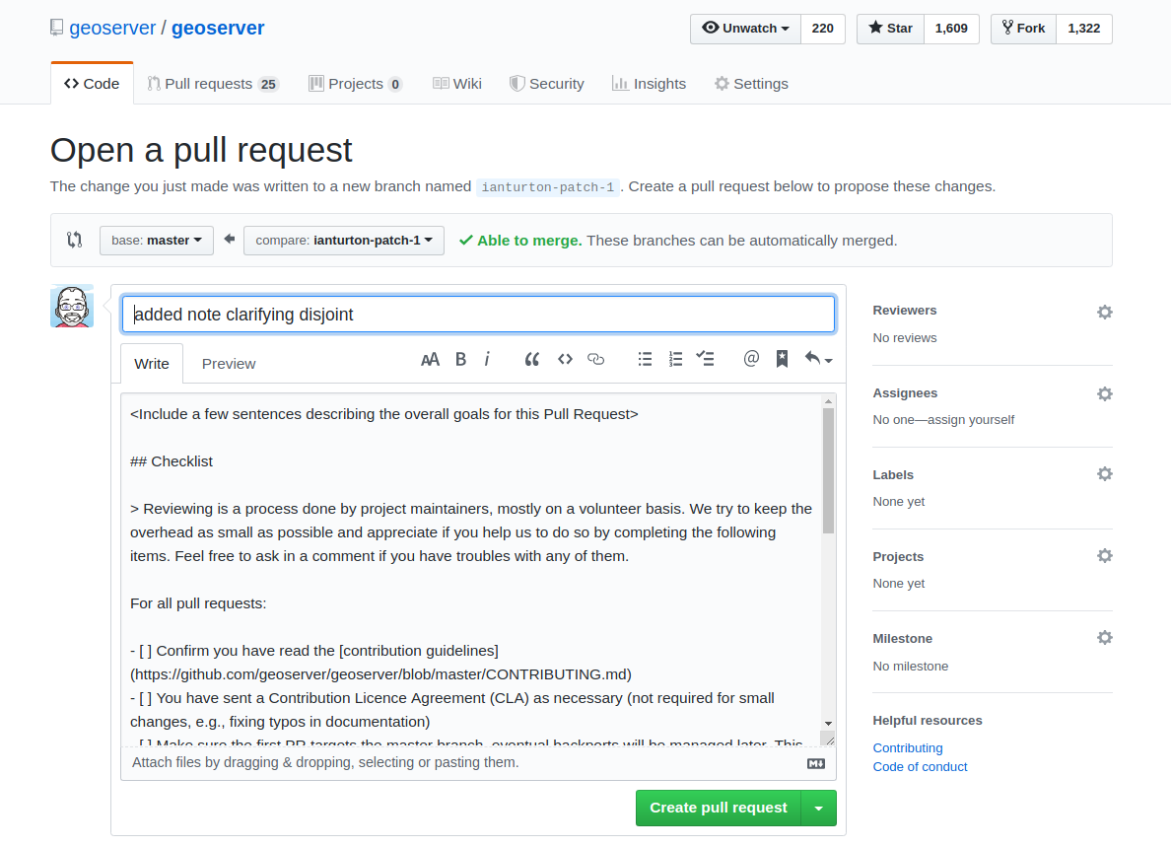Click the text size (AA) formatting icon
Image resolution: width=1171 pixels, height=847 pixels.
(x=430, y=360)
